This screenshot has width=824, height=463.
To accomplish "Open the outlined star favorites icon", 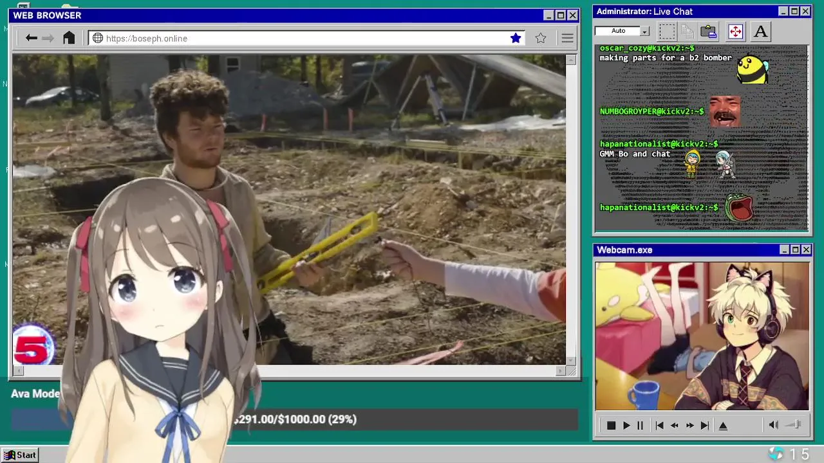I will point(541,39).
